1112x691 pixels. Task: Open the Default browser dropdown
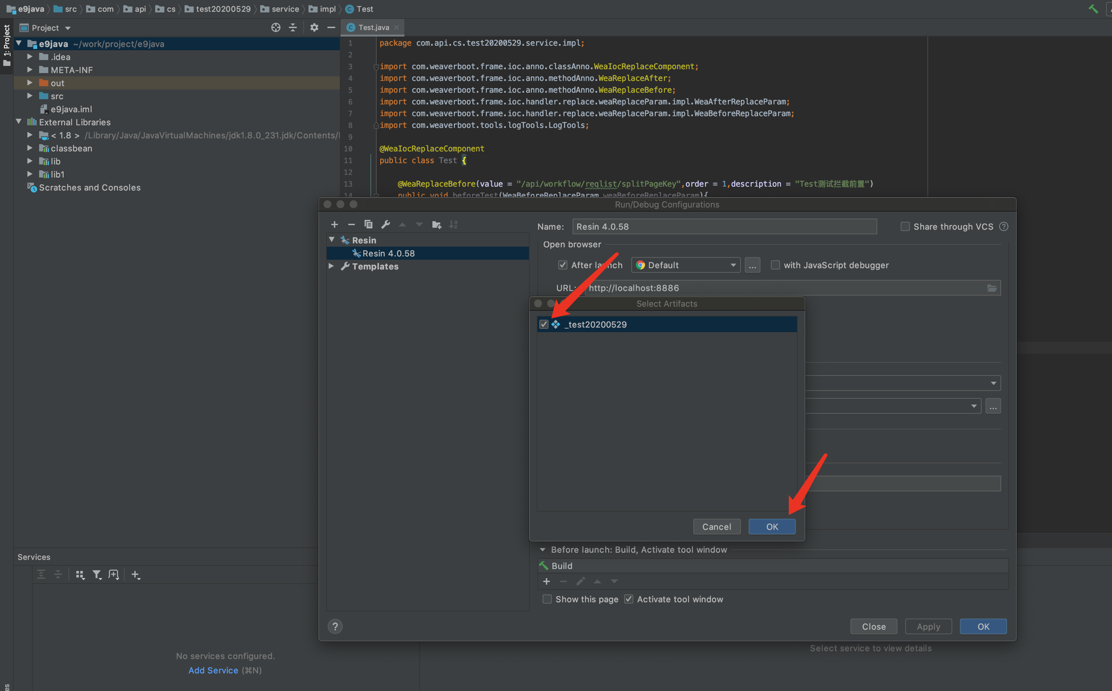coord(685,265)
